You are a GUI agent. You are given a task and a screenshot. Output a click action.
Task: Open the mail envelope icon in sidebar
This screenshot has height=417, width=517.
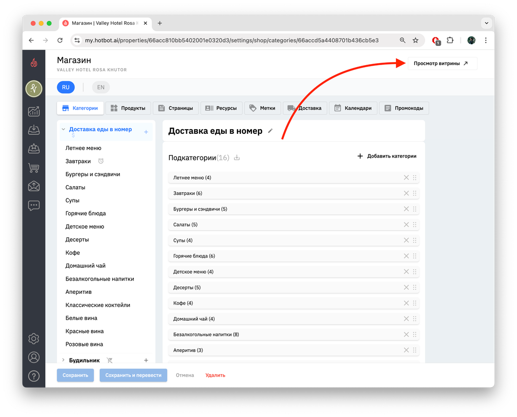pyautogui.click(x=34, y=186)
